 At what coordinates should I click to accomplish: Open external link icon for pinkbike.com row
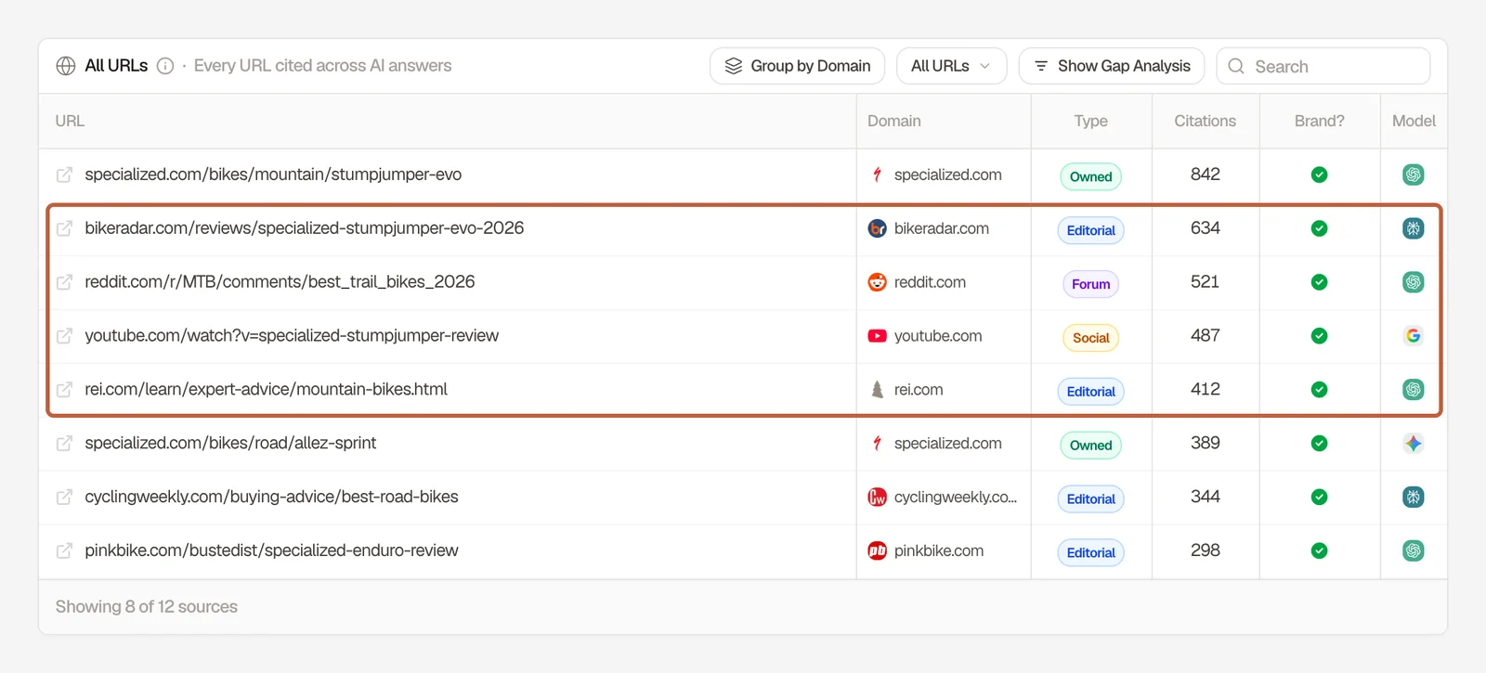[x=64, y=551]
